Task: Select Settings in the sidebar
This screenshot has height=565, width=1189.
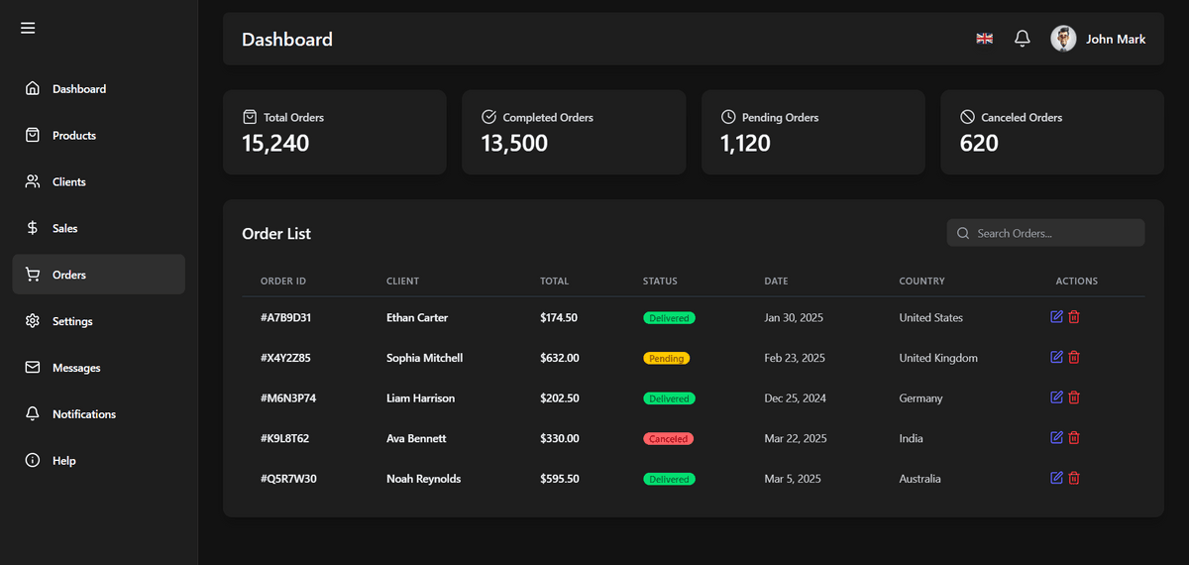Action: tap(72, 322)
